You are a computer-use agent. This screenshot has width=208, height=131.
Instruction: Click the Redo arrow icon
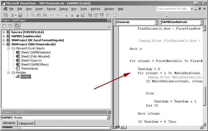pos(58,15)
